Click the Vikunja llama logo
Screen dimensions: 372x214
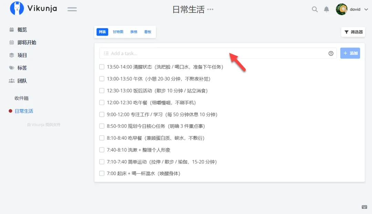click(17, 9)
